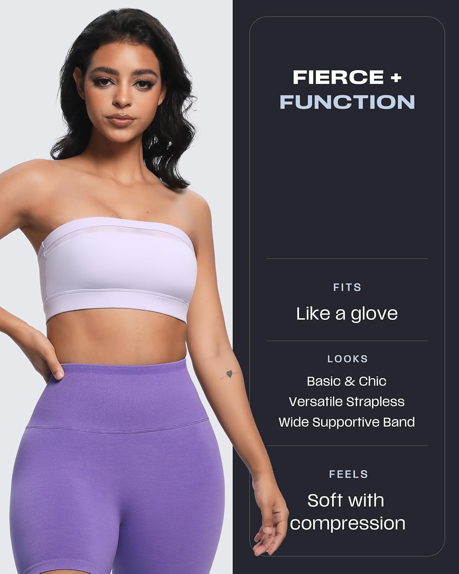Select the FEELS section label

pos(348,474)
